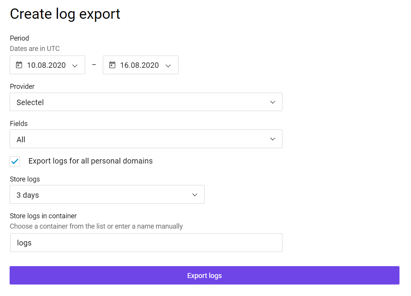Open the 3 days retention dropdown

tap(107, 194)
